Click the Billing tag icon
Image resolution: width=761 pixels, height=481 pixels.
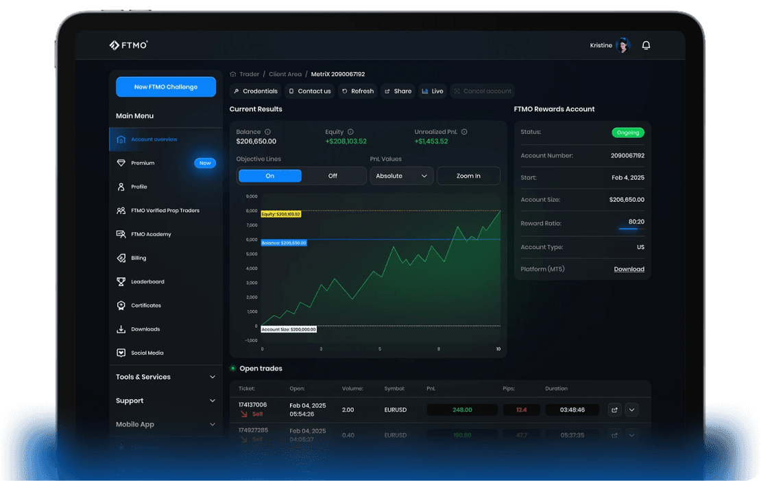tap(121, 258)
